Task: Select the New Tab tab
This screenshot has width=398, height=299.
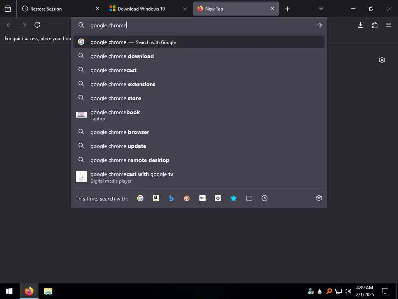Action: tap(236, 9)
